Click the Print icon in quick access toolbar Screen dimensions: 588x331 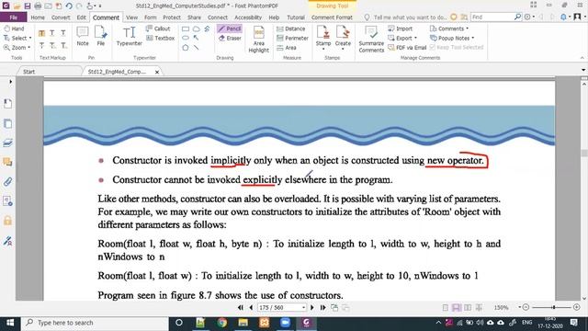click(38, 6)
